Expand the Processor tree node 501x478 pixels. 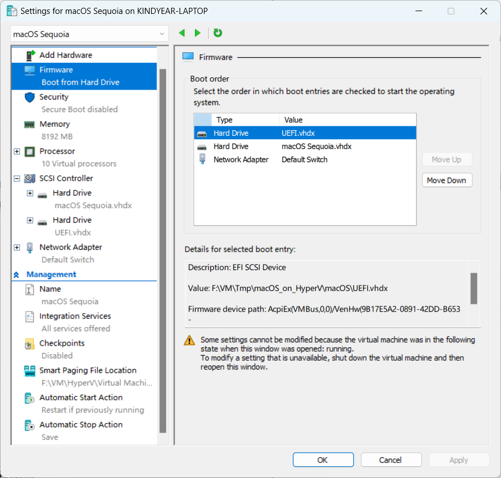[17, 151]
